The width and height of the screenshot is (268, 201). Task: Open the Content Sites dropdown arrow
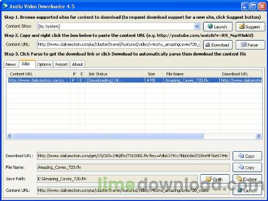click(x=197, y=26)
